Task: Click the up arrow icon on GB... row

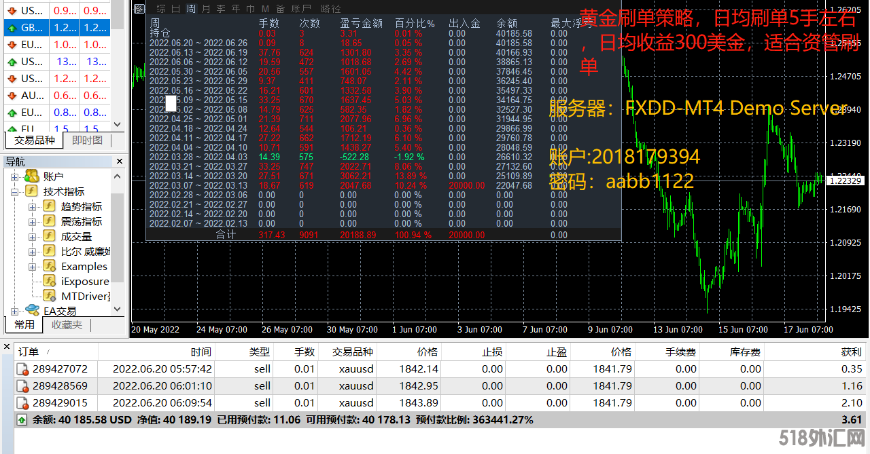Action: 12,28
